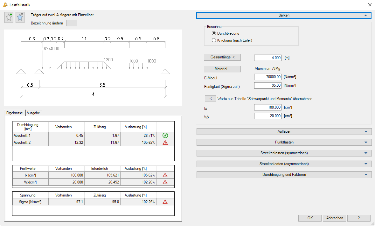Collapse the Balken section
This screenshot has width=375, height=226.
pyautogui.click(x=284, y=15)
